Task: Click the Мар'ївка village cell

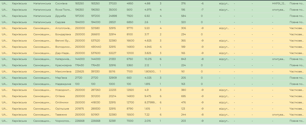Action: [x=61, y=78]
